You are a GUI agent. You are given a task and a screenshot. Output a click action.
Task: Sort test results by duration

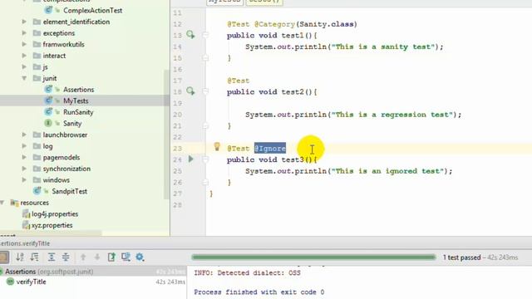point(34,257)
